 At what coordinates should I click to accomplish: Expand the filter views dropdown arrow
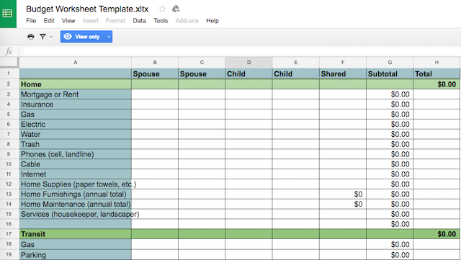tap(51, 37)
